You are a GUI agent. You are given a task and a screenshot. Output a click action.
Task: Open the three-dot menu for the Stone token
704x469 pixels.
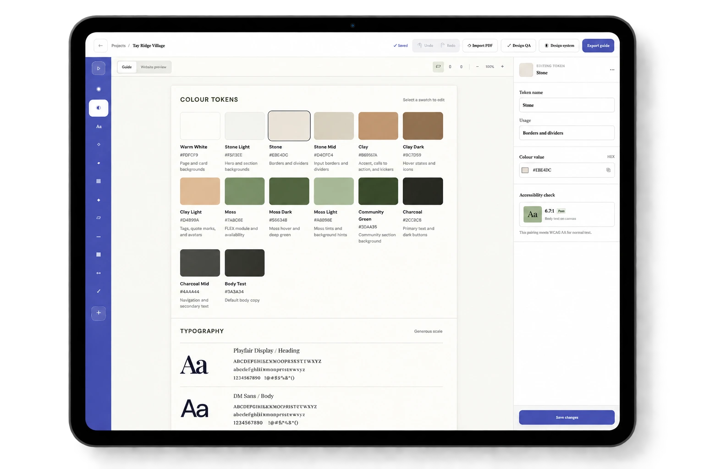coord(612,70)
